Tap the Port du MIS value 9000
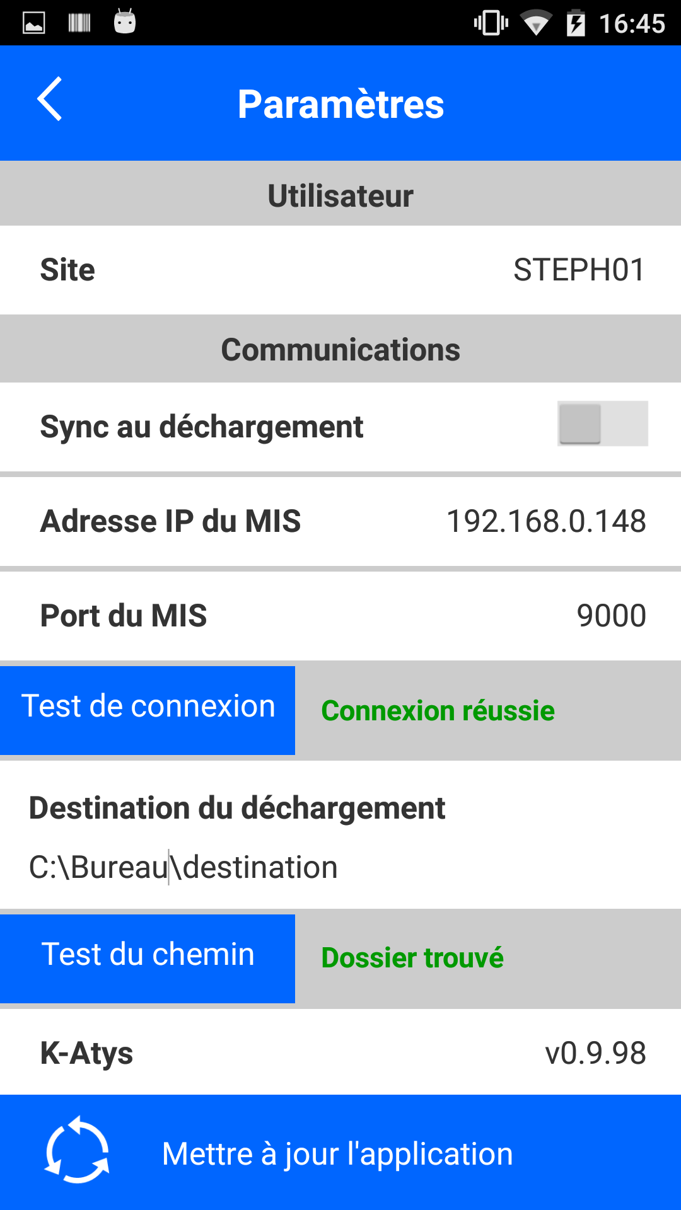Image resolution: width=681 pixels, height=1210 pixels. (611, 616)
